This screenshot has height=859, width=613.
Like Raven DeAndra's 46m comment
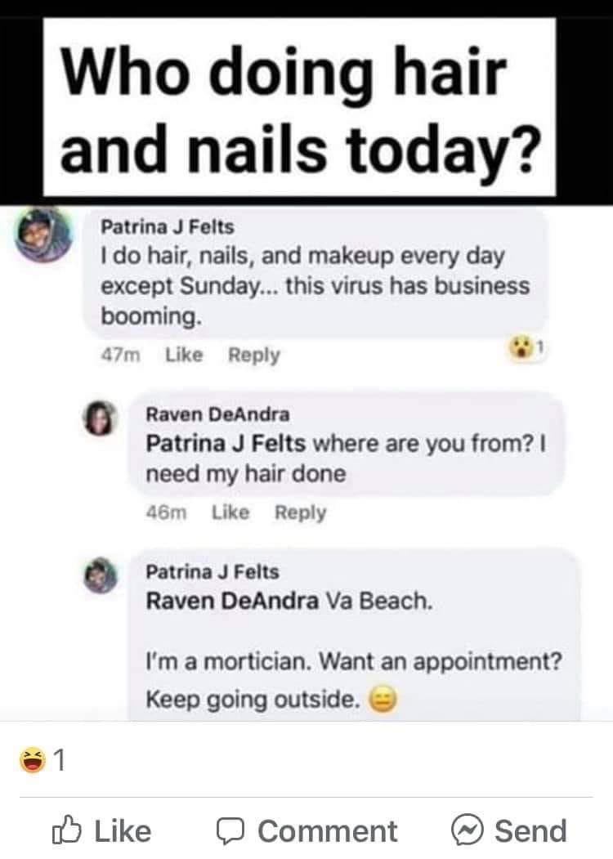pyautogui.click(x=230, y=512)
